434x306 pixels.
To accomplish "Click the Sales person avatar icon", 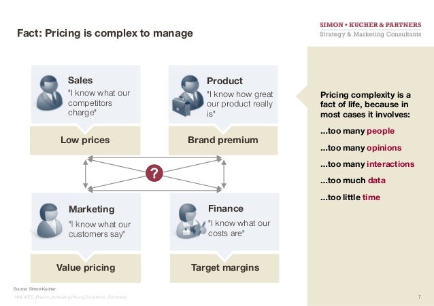I will 49,93.
